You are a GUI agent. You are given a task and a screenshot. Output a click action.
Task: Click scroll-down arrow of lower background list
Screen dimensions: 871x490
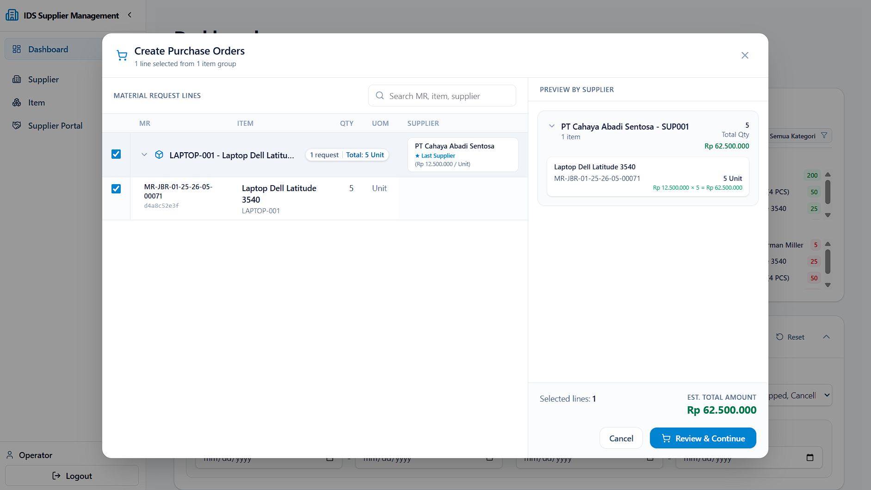click(x=828, y=285)
